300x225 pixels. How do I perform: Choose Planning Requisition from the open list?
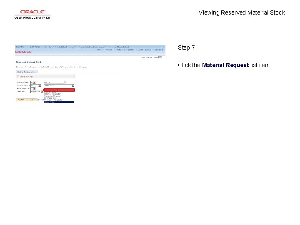pos(59,94)
